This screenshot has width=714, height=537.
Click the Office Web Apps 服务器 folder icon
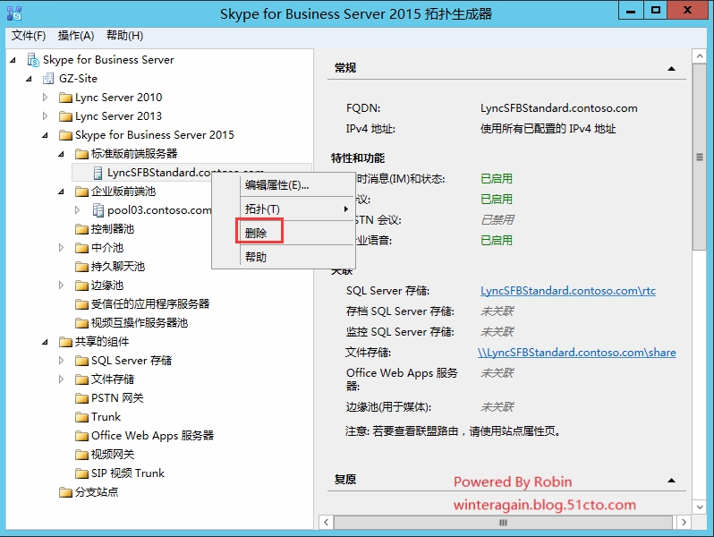[x=82, y=436]
